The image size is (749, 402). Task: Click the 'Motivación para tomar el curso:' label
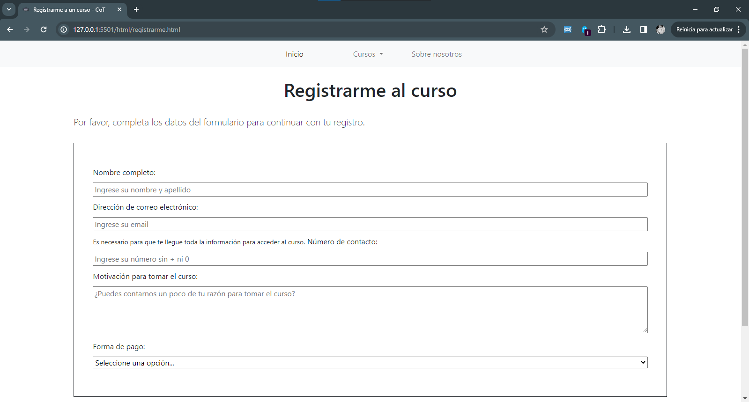tap(145, 277)
